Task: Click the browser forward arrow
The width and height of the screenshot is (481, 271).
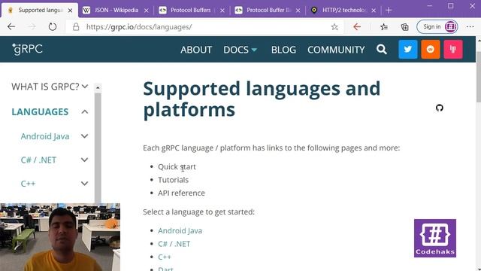Action: coord(32,27)
